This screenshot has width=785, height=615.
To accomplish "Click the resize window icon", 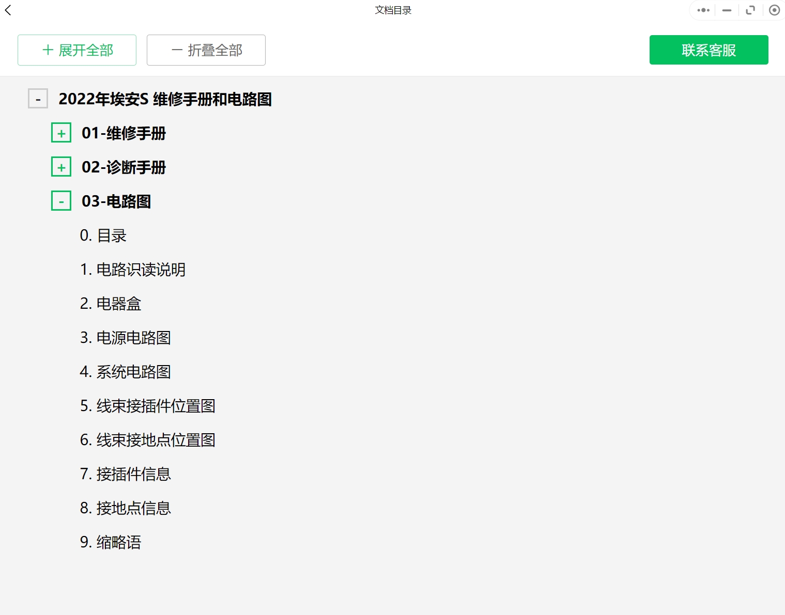I will [750, 10].
